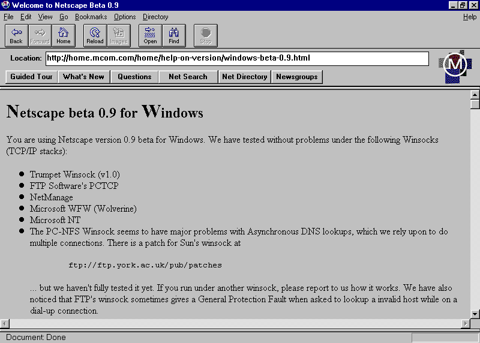
Task: Open the Go menu
Action: [64, 17]
